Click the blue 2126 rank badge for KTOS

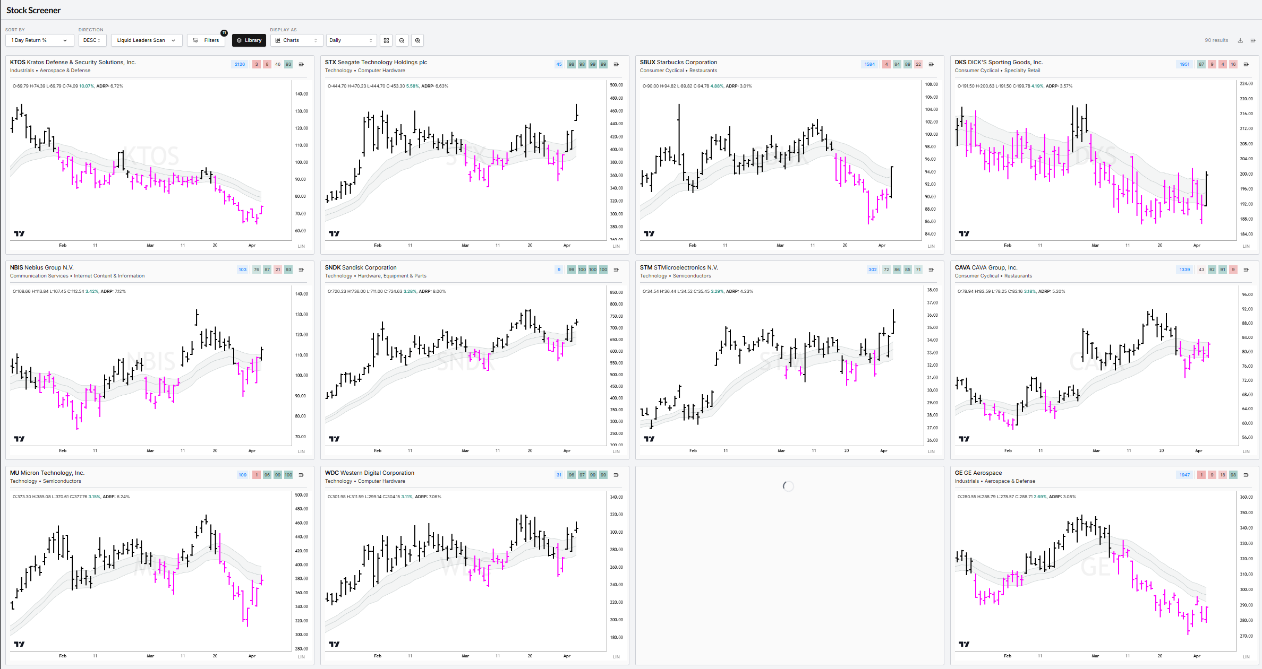[240, 64]
